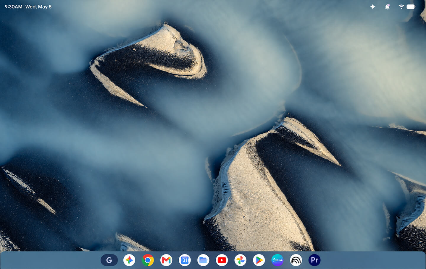Open Google Photos pinwheel icon

pyautogui.click(x=241, y=260)
